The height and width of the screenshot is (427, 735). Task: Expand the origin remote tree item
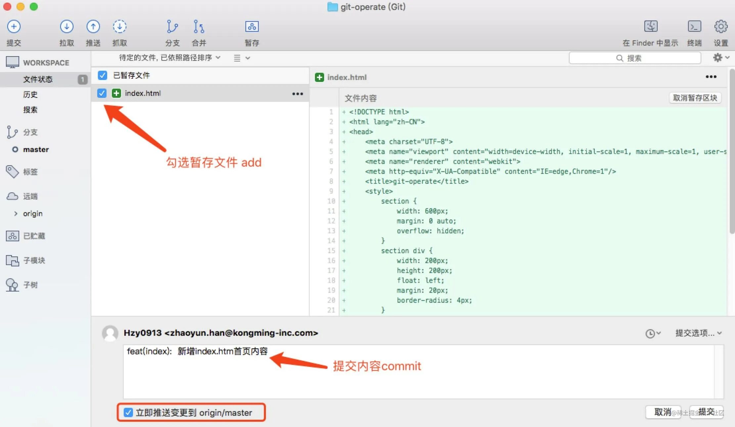[x=16, y=213]
